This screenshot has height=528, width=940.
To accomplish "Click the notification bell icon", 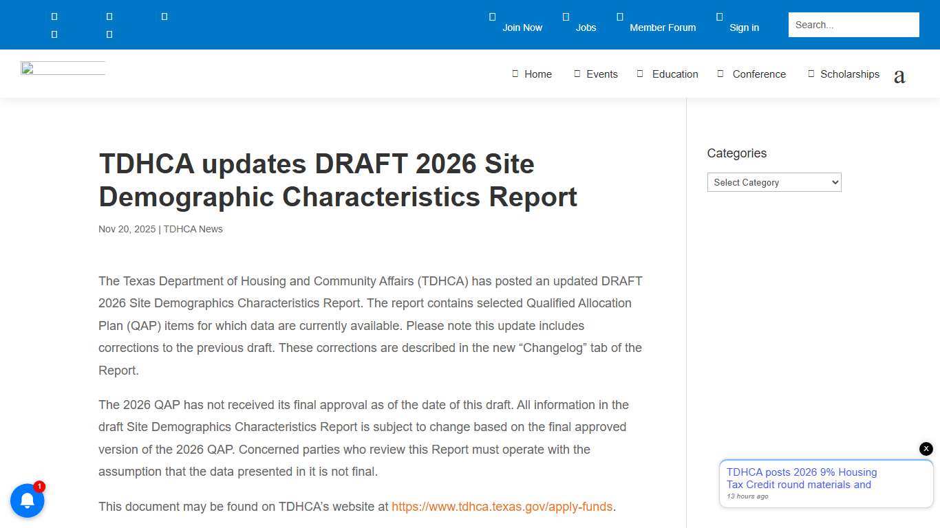I will point(28,500).
